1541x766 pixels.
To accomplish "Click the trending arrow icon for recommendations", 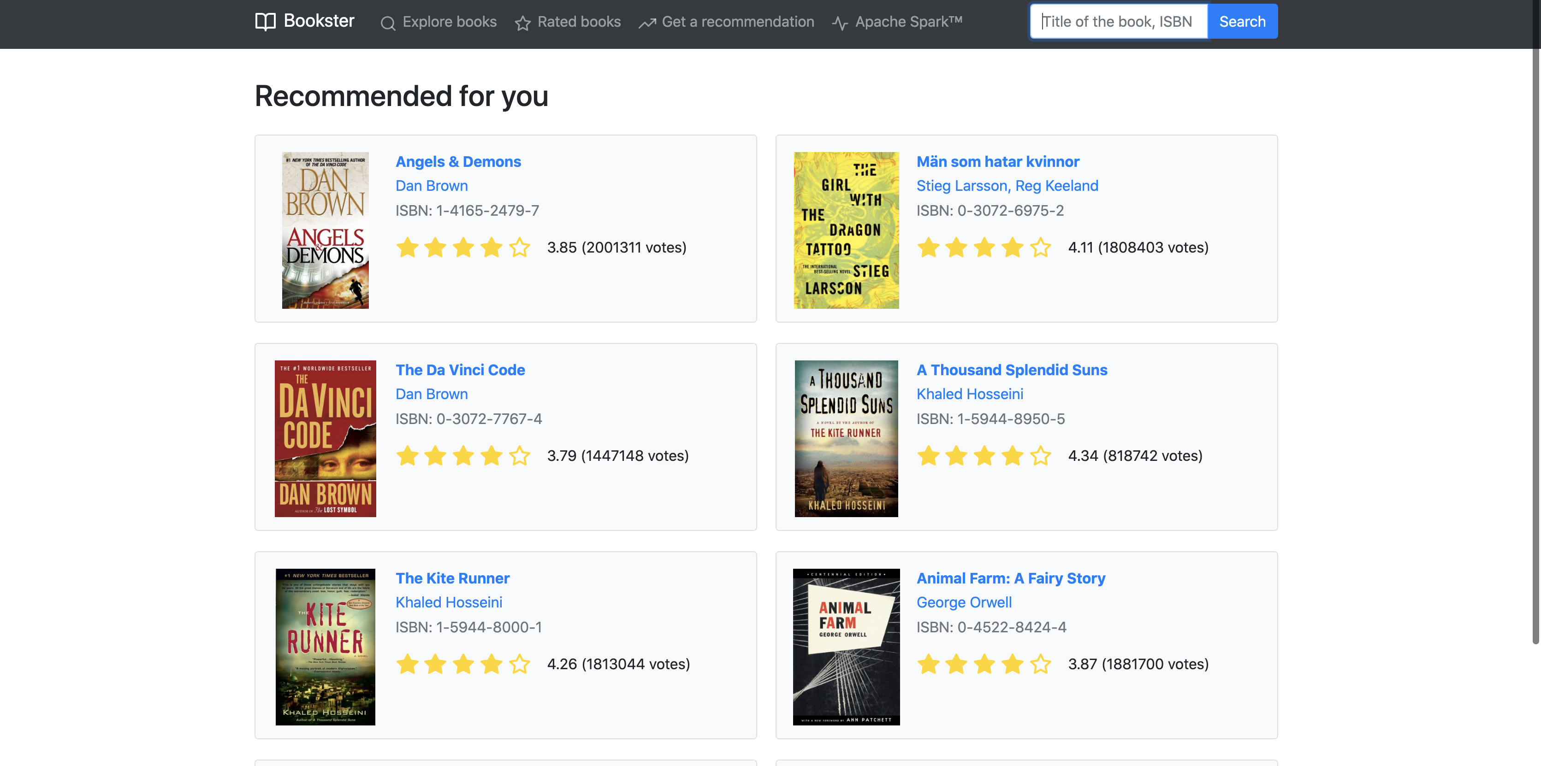I will (646, 23).
